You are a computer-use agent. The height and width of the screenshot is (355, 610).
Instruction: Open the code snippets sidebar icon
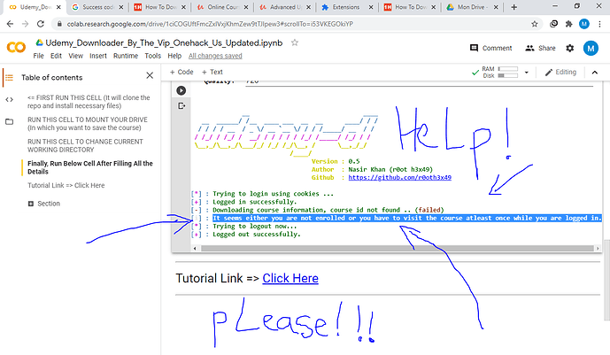(10, 98)
